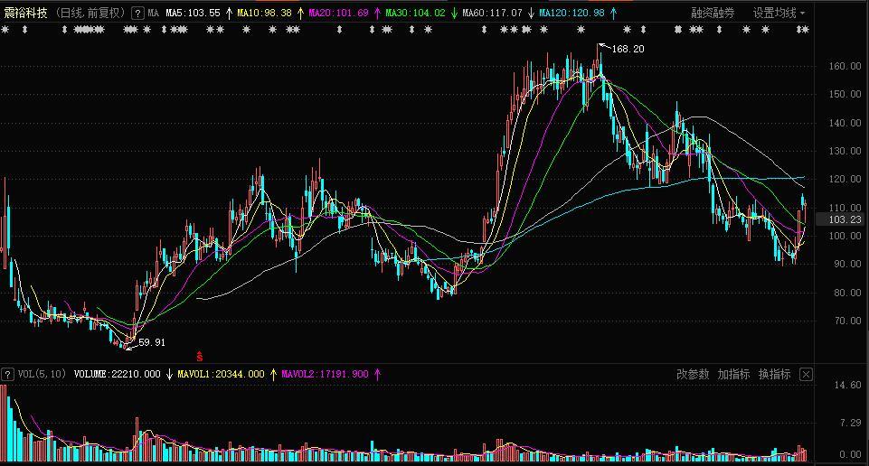The height and width of the screenshot is (466, 869).
Task: Click the VOLUME:22210.000 readout
Action: tap(117, 374)
